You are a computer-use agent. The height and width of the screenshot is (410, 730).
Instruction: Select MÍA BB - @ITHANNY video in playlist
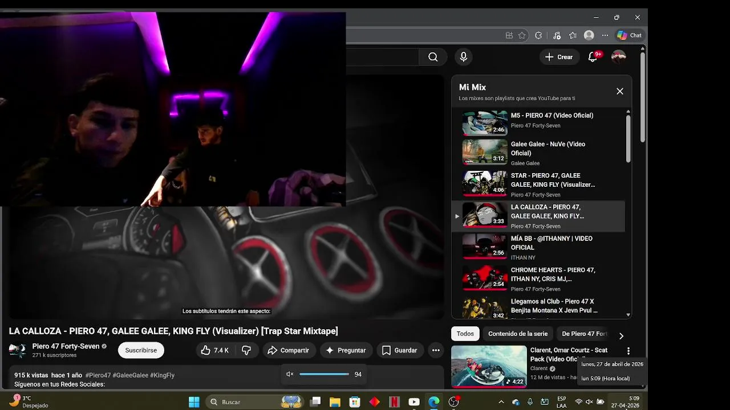point(539,248)
